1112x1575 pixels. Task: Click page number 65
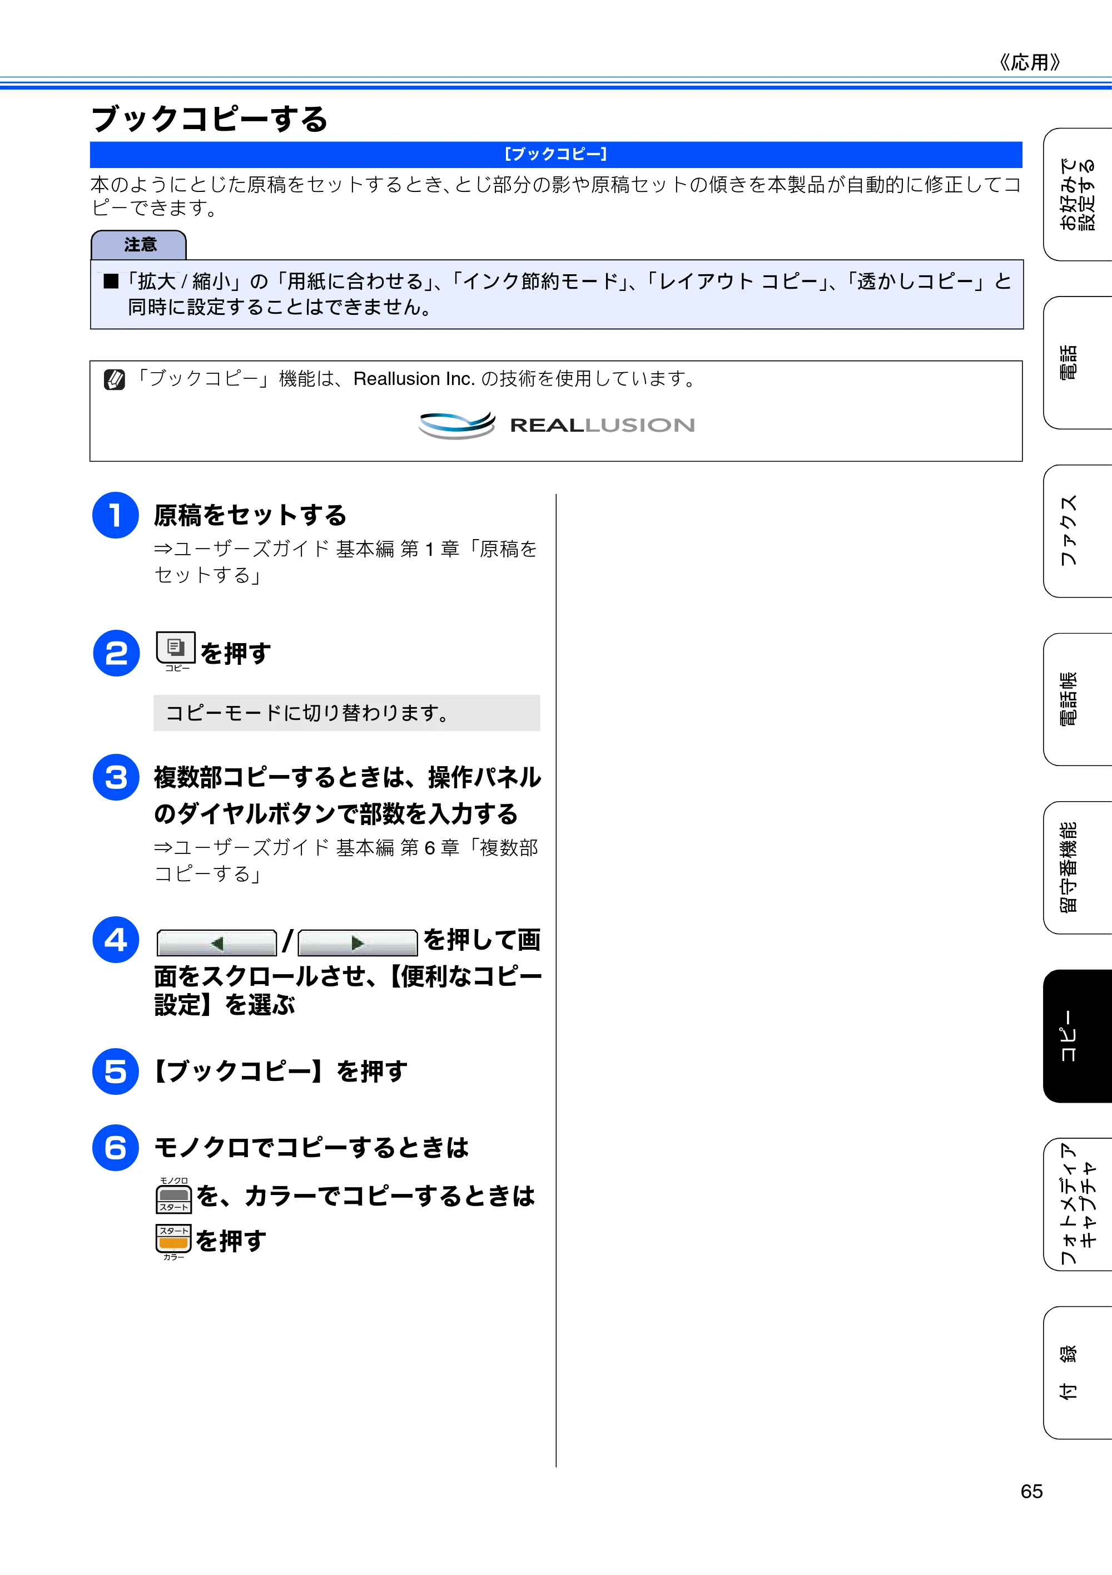coord(1031,1490)
